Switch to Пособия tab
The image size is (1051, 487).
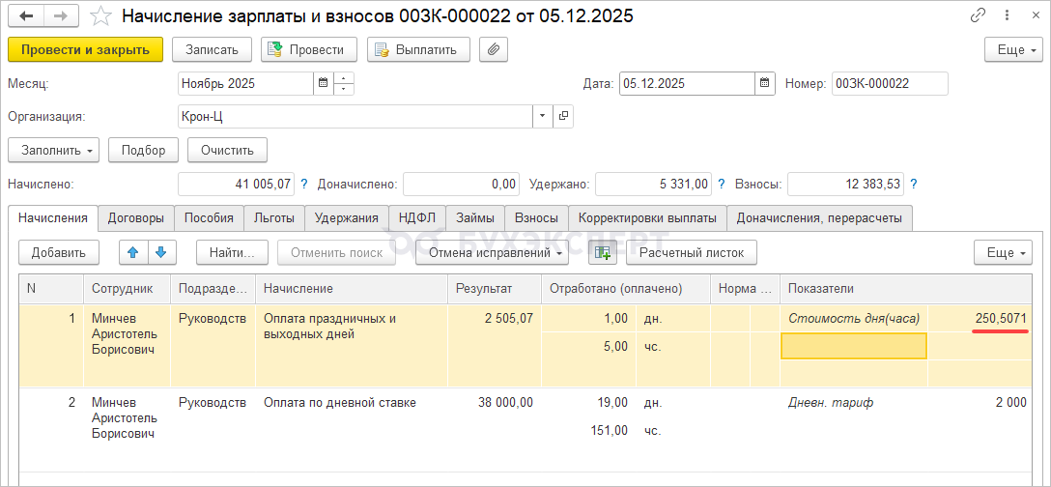tap(209, 218)
